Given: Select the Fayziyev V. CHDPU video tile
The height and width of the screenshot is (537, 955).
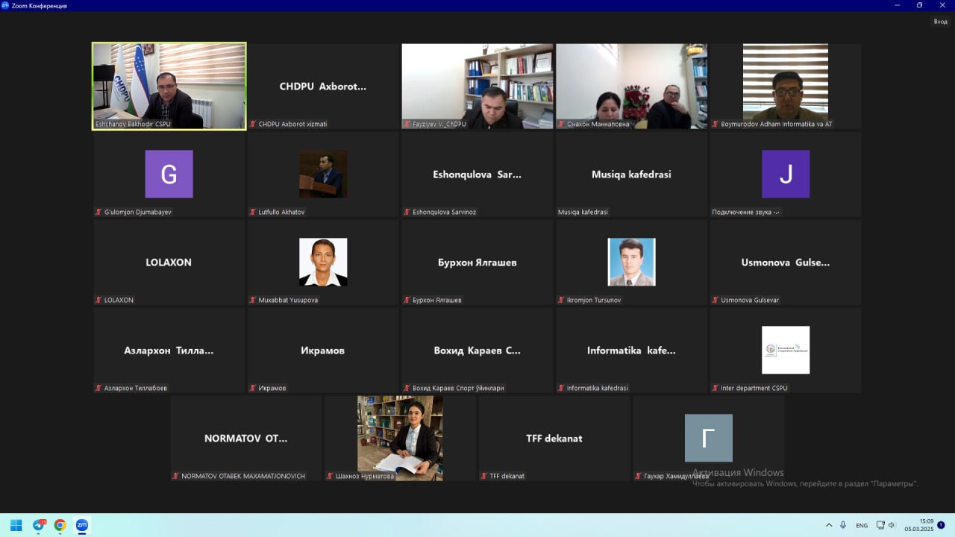Looking at the screenshot, I should pos(477,86).
